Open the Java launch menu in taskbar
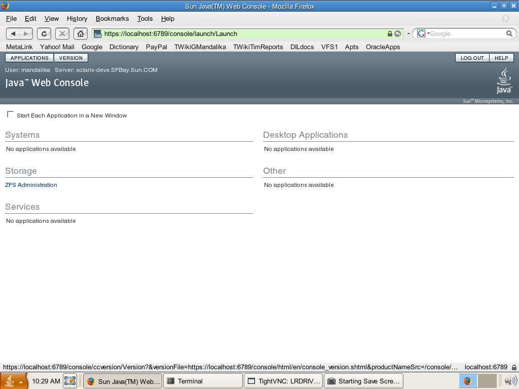Image resolution: width=519 pixels, height=389 pixels. tap(14, 381)
